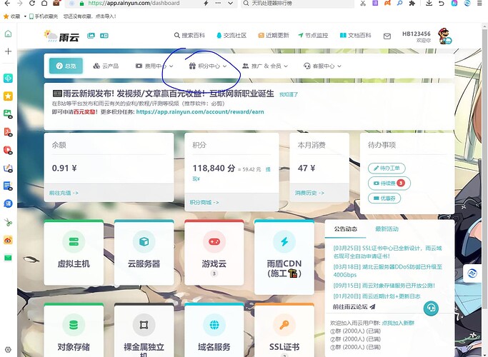Follow the 前往雨云论坛 link

coord(354,306)
